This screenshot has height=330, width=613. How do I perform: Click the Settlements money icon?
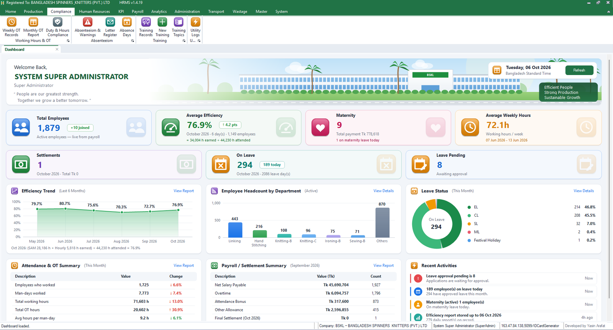point(21,165)
